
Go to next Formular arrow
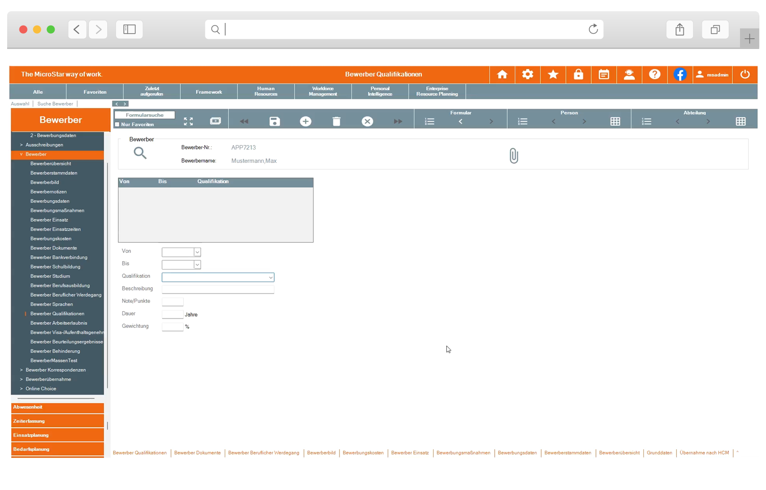[x=491, y=121]
